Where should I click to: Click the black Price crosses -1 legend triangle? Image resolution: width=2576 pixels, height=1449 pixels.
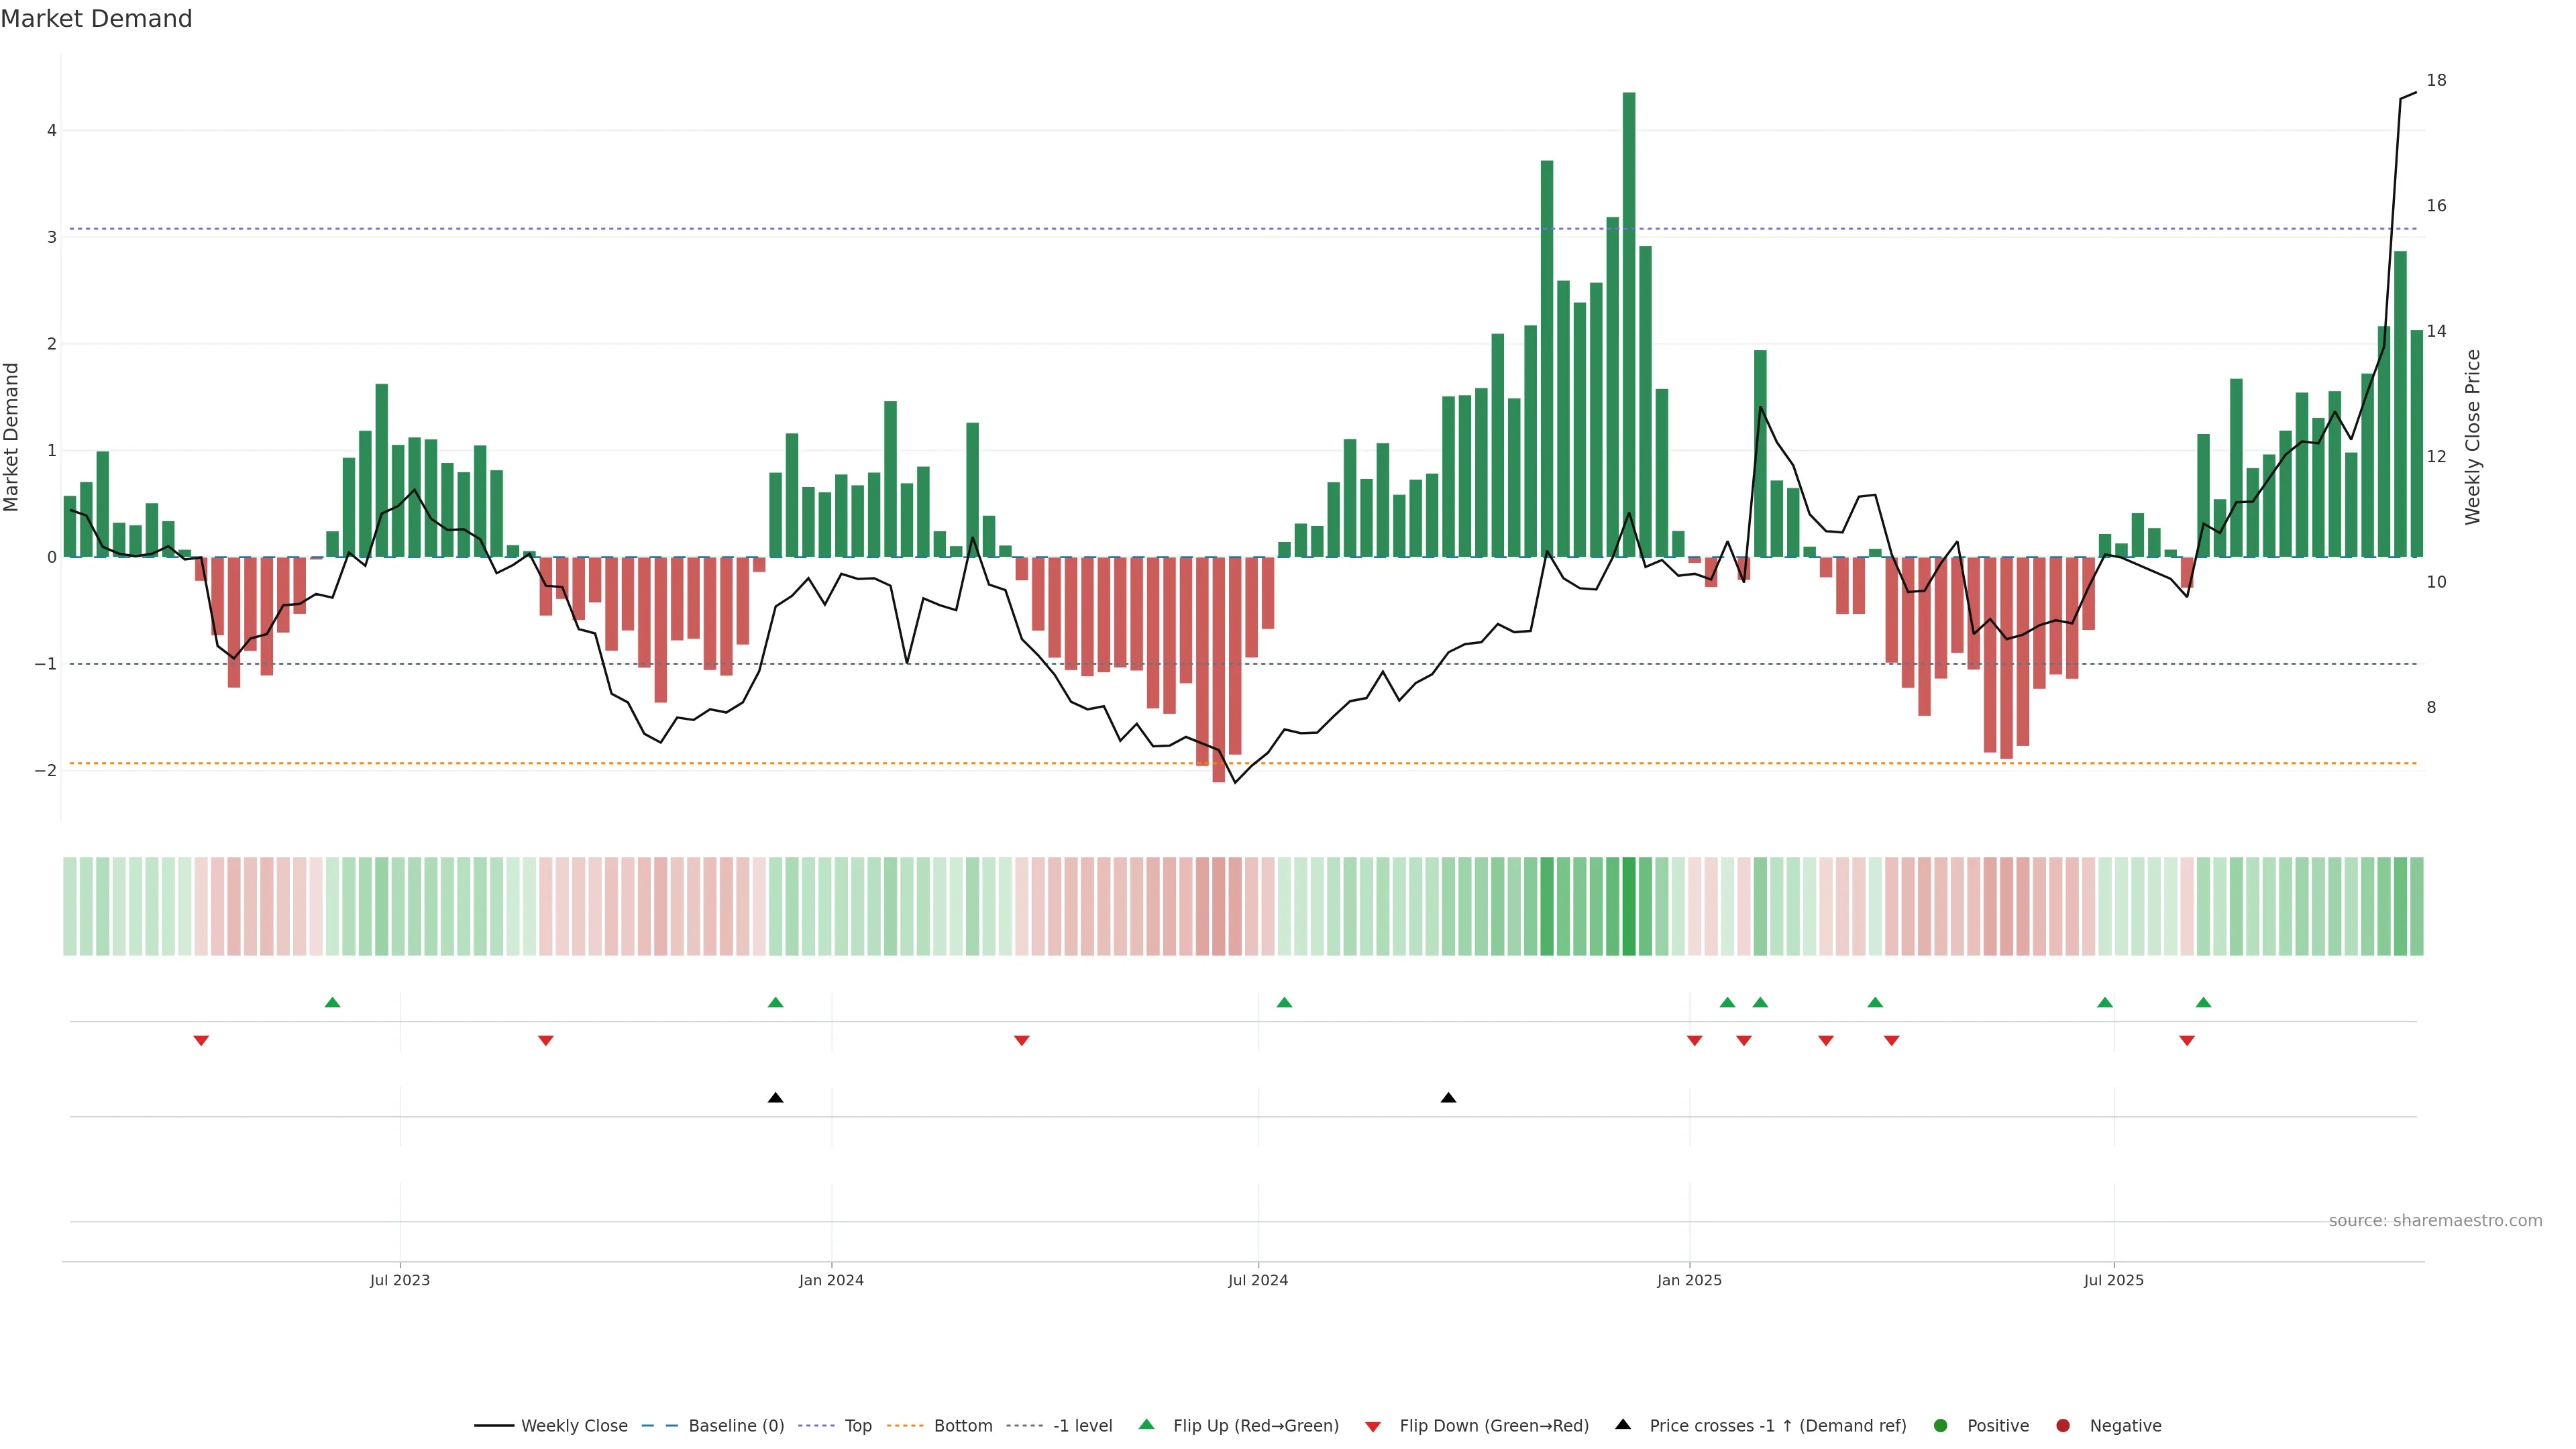tap(1623, 1424)
